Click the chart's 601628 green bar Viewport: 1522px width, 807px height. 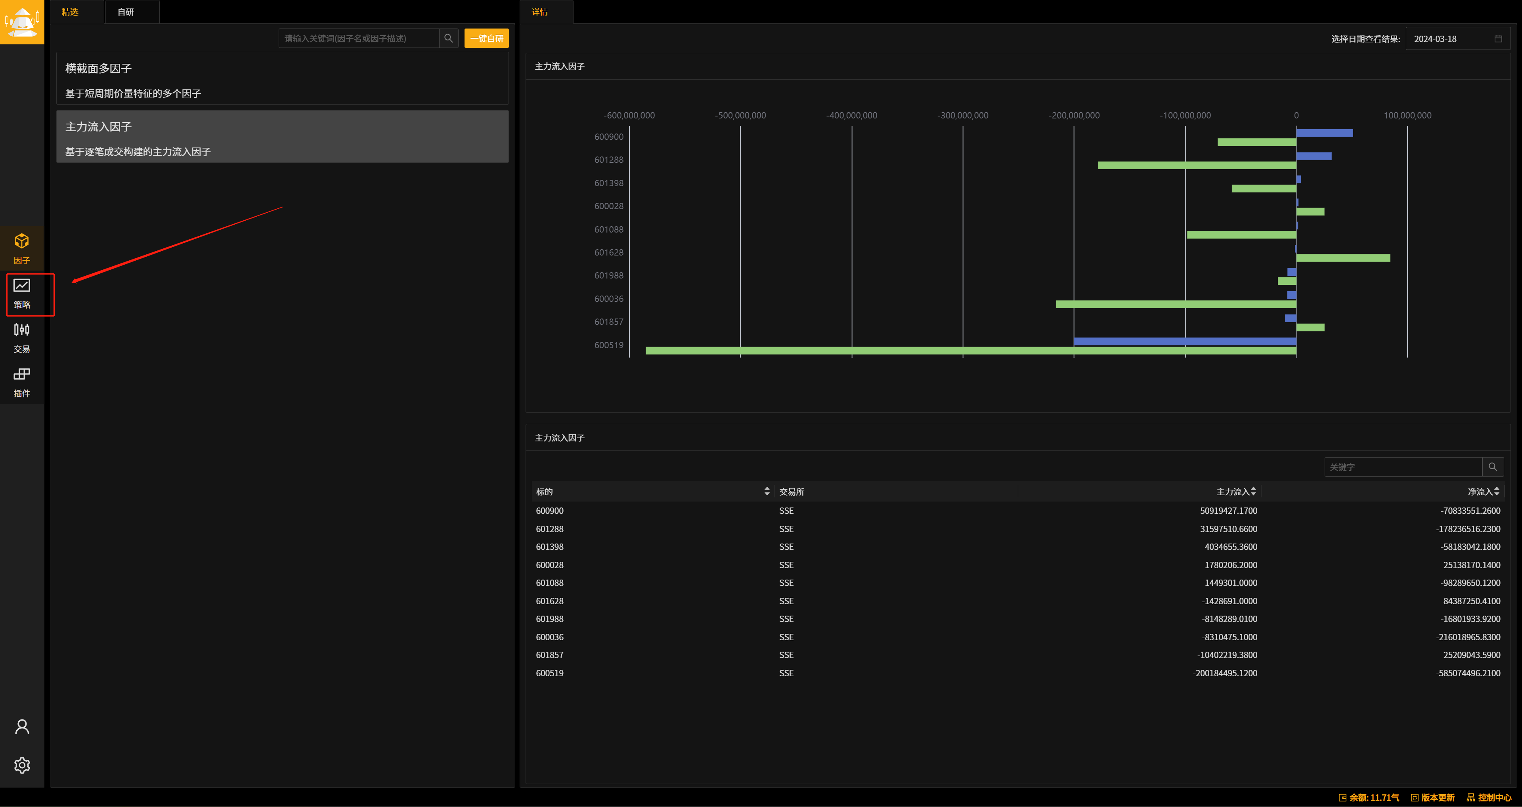point(1343,258)
